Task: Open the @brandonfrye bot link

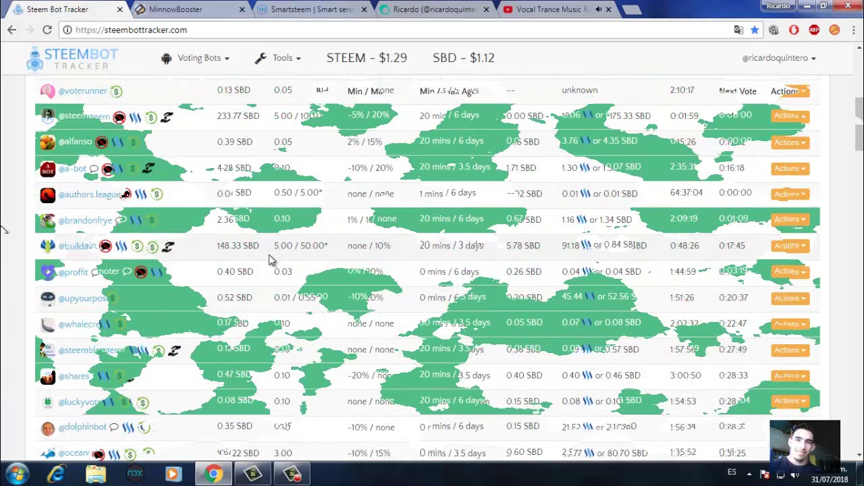Action: [85, 220]
